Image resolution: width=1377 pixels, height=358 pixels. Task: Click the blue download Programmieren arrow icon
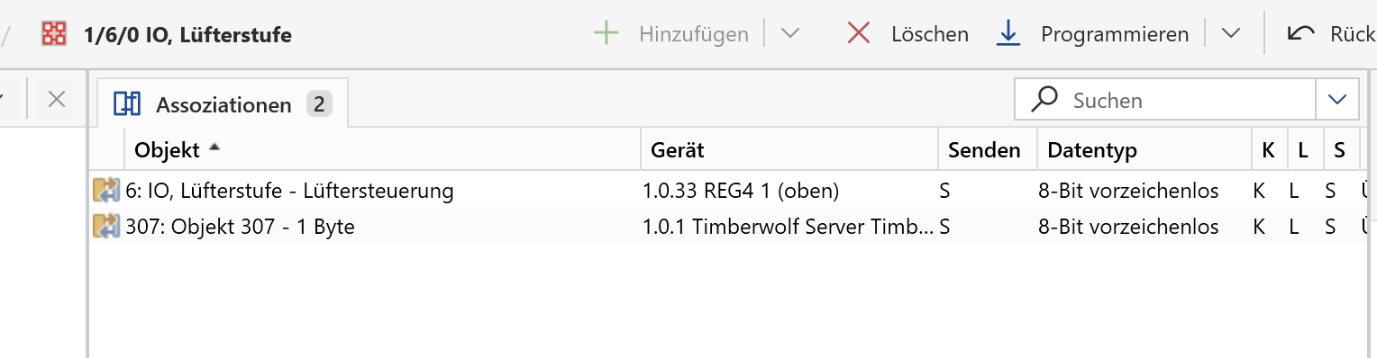[1008, 34]
